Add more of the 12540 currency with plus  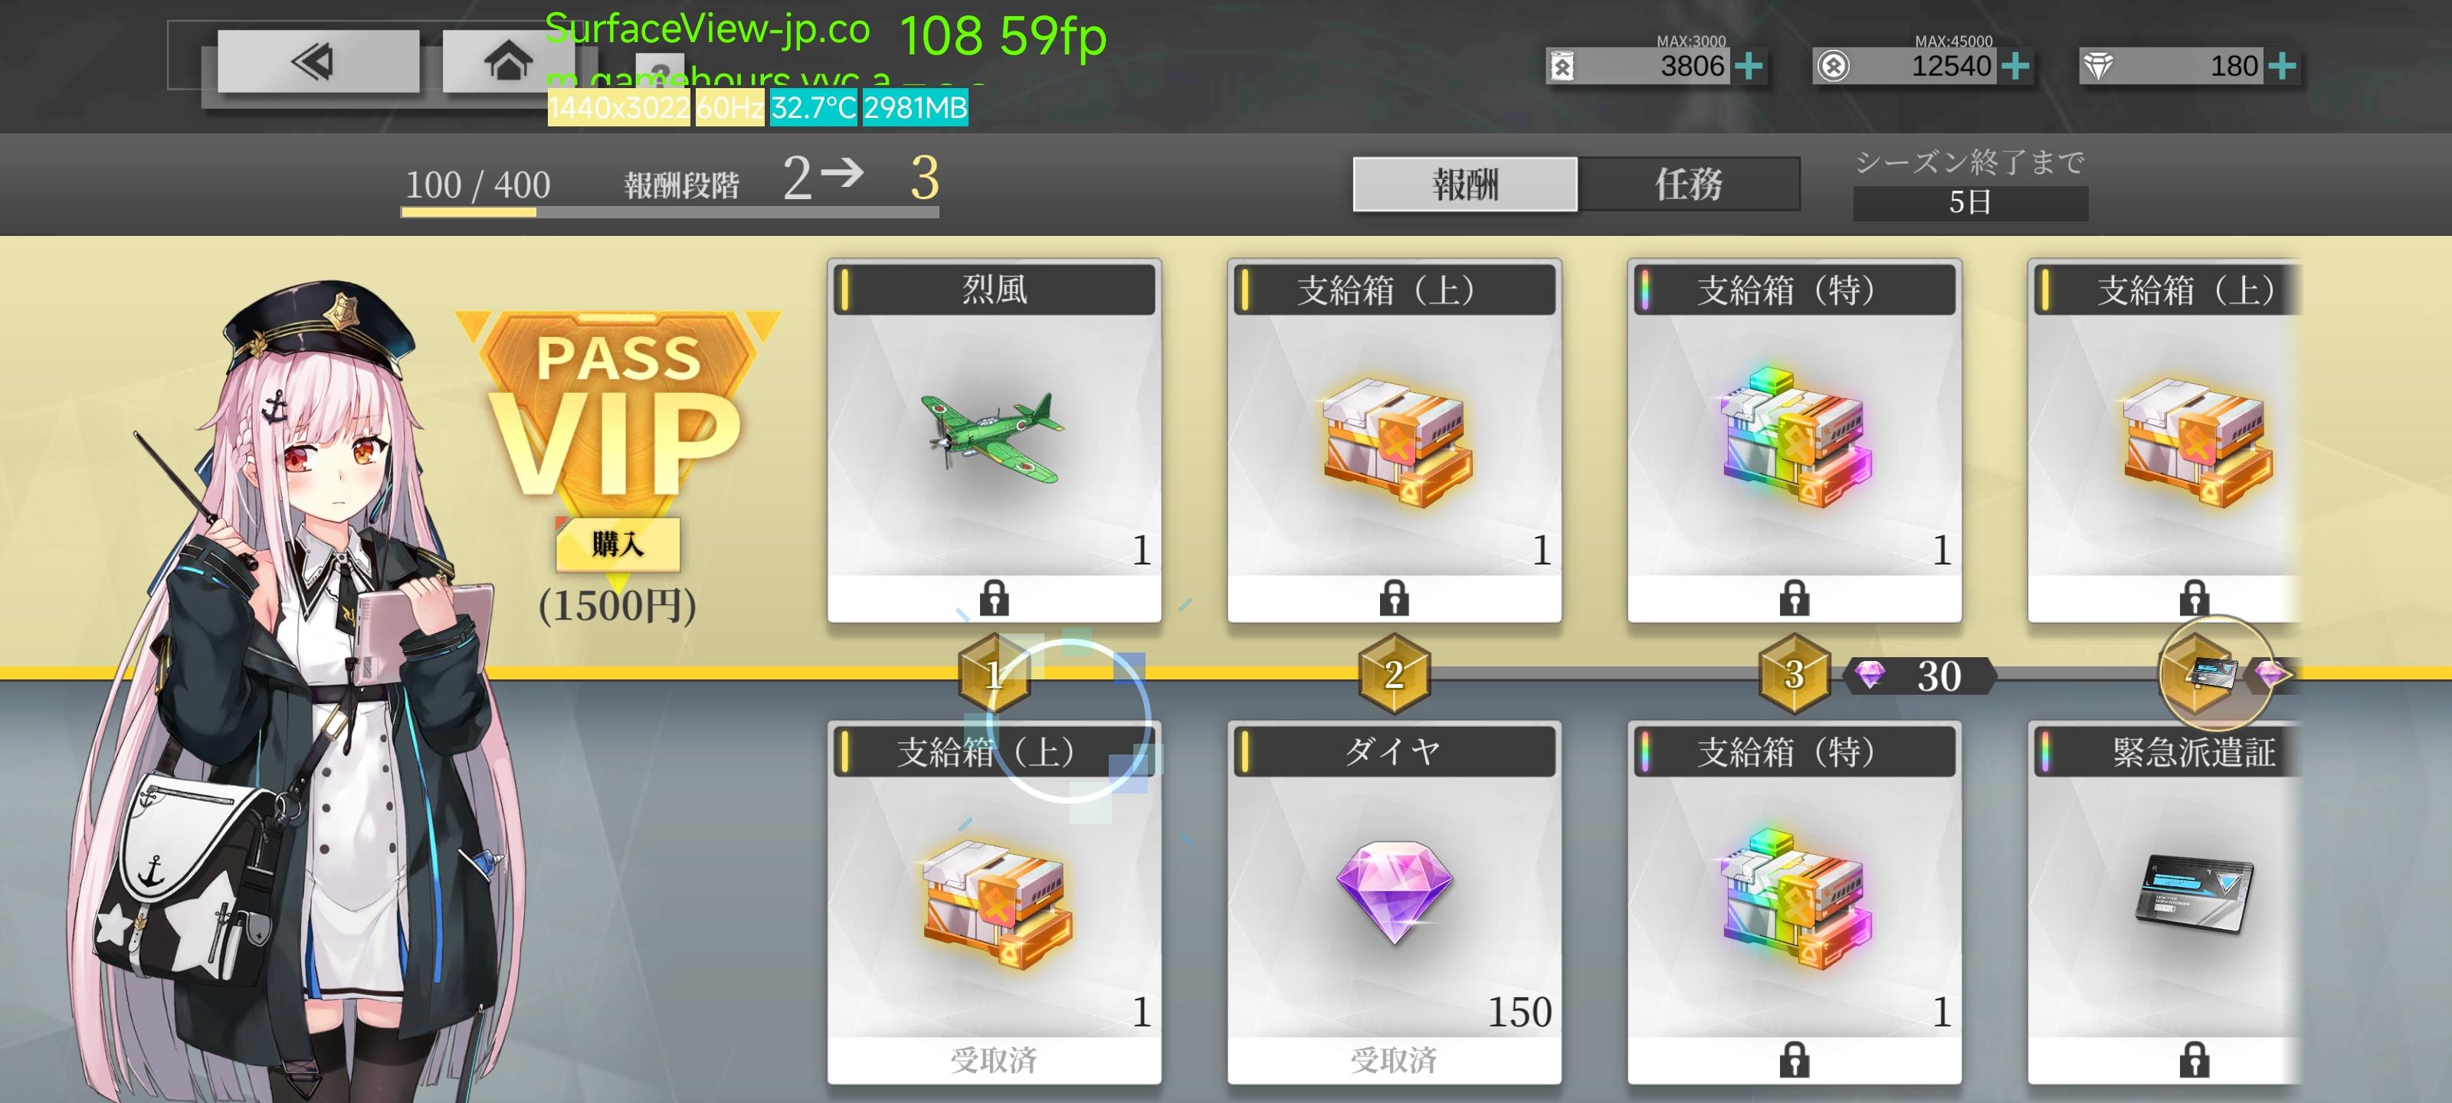tap(2014, 67)
